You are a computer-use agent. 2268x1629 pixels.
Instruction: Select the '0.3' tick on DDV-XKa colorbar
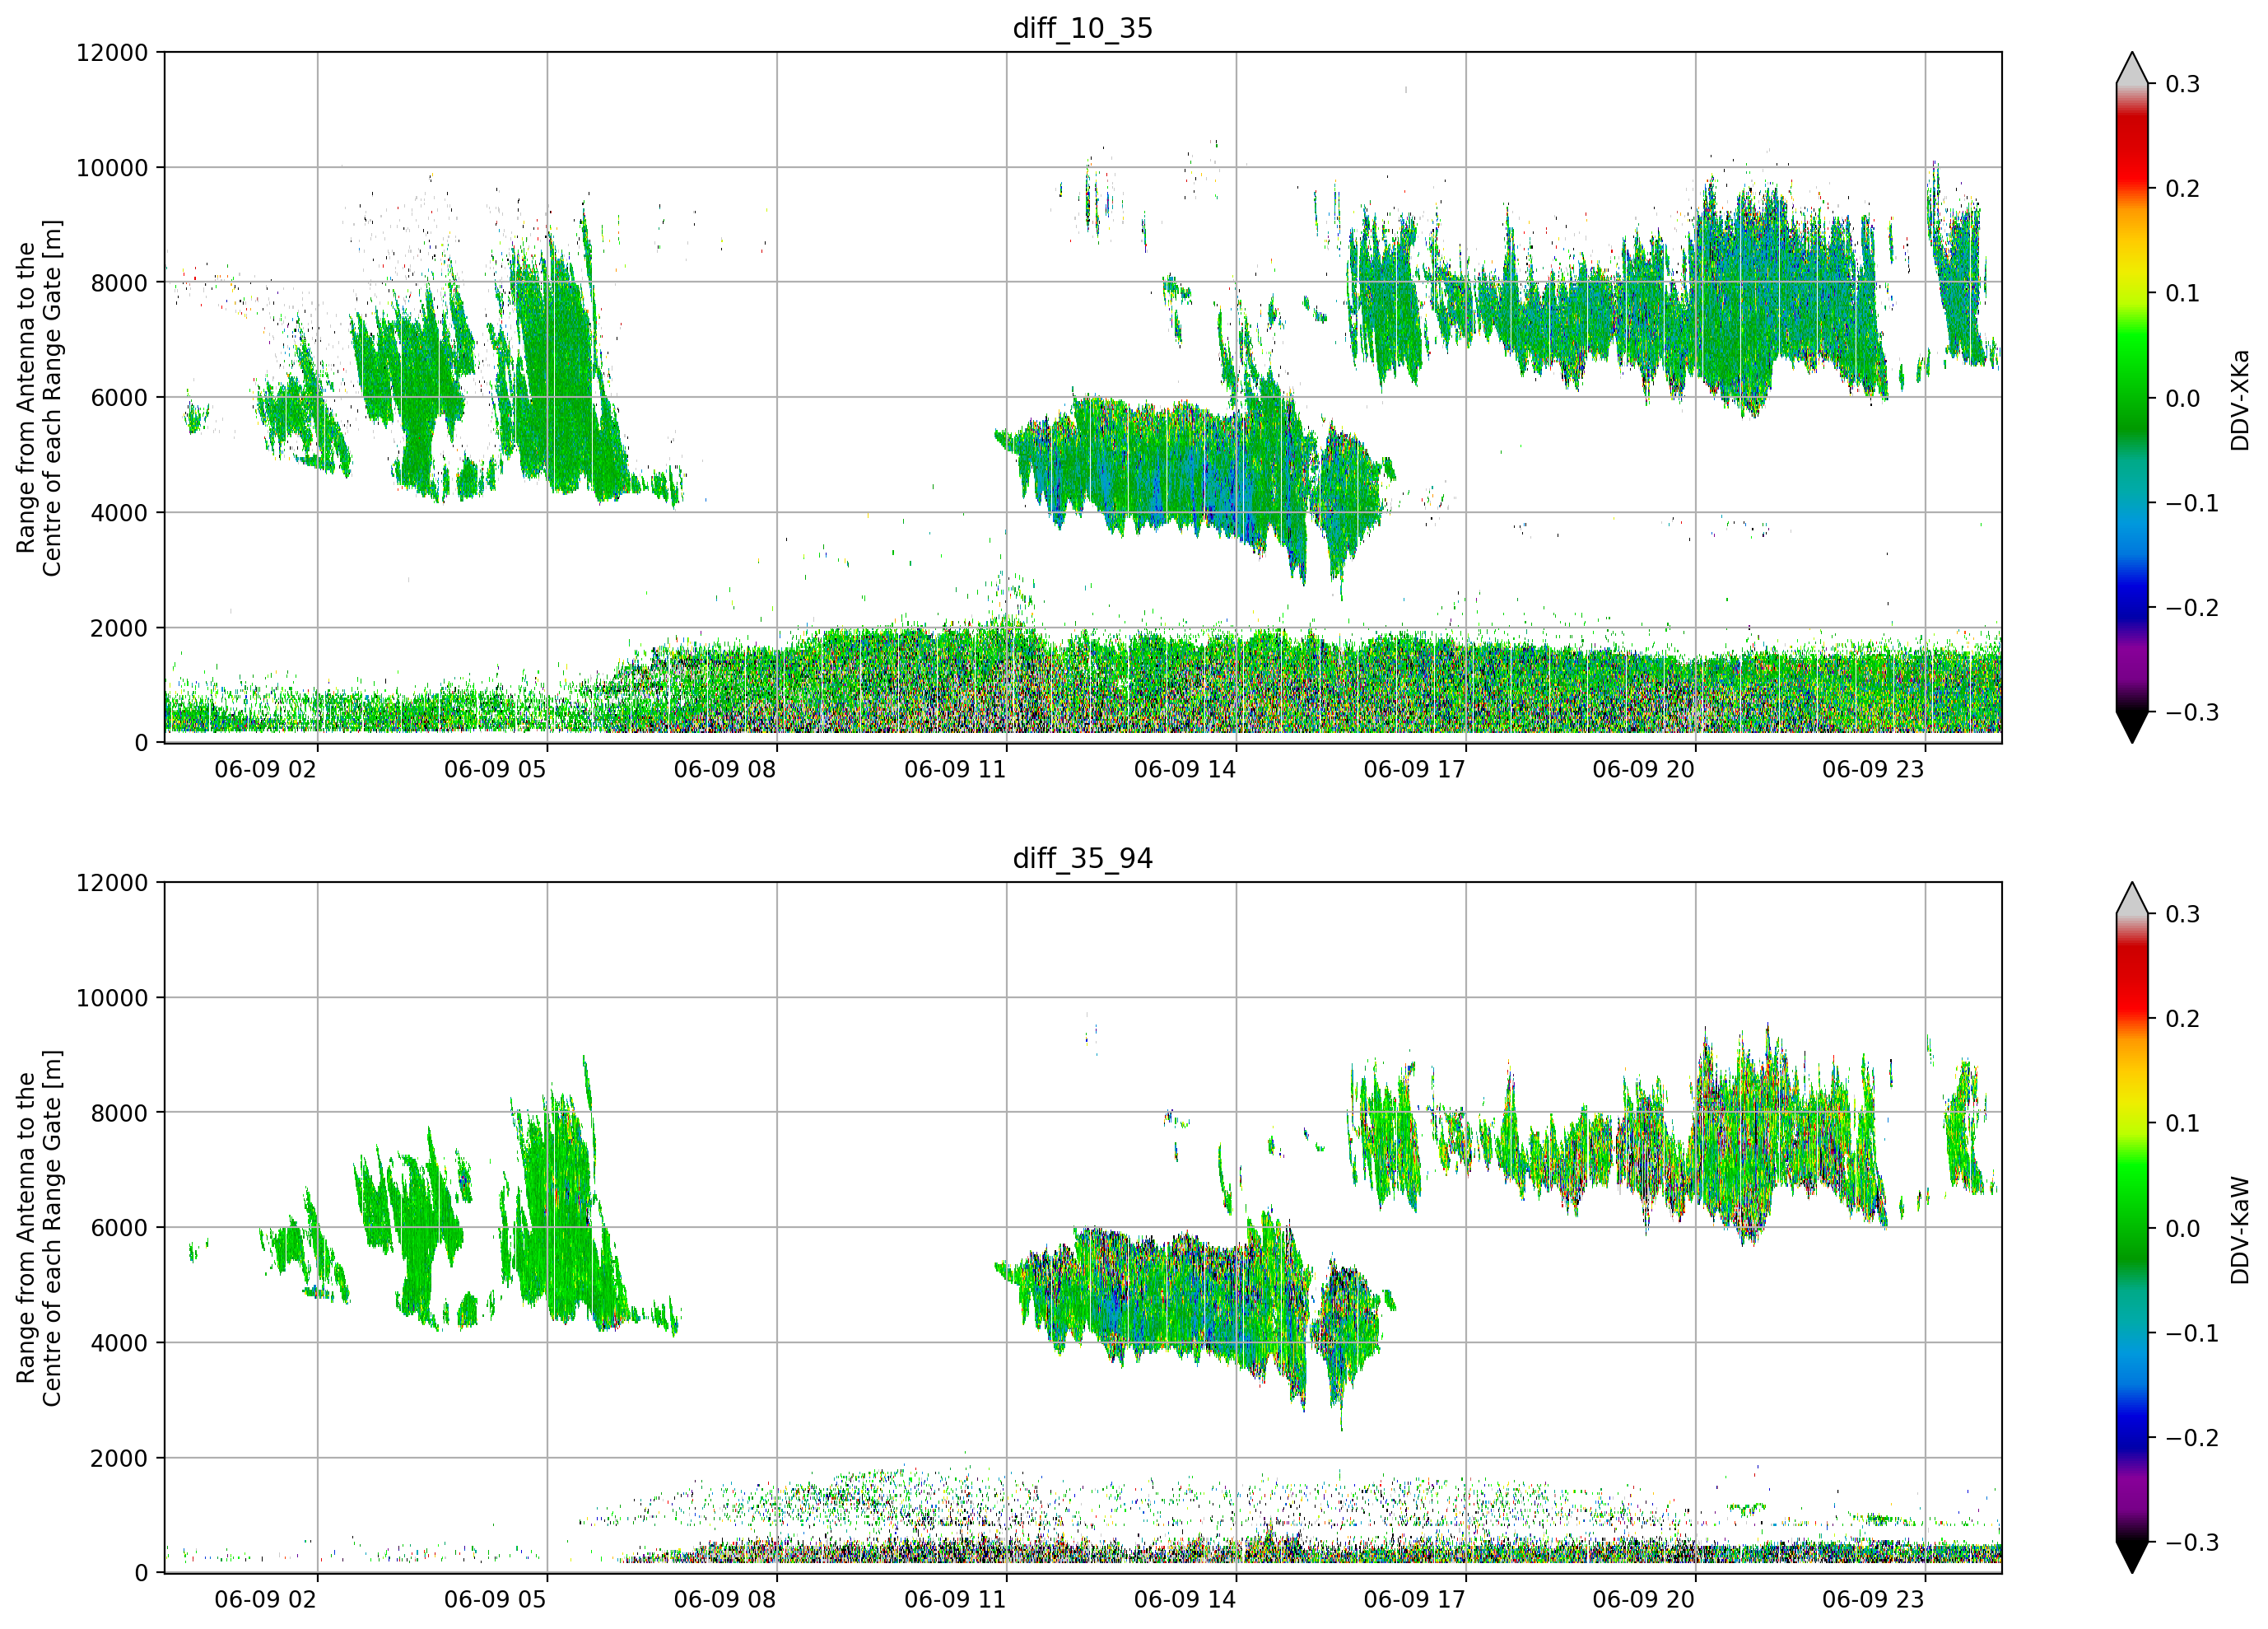tap(2183, 84)
